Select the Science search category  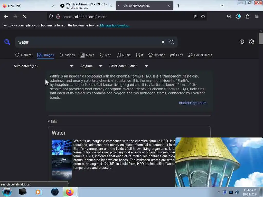156,55
